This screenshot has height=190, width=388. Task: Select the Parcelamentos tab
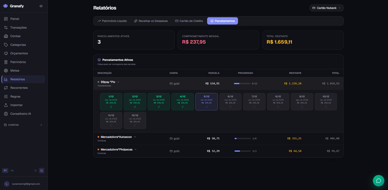tap(222, 21)
